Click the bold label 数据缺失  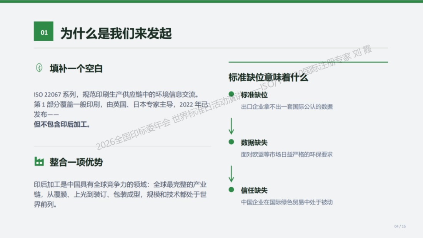tap(254, 143)
